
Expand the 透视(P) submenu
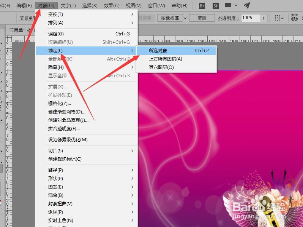pyautogui.click(x=86, y=212)
